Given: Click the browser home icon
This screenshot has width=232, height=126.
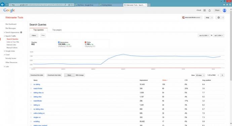Looking at the screenshot, I should click(x=224, y=5).
